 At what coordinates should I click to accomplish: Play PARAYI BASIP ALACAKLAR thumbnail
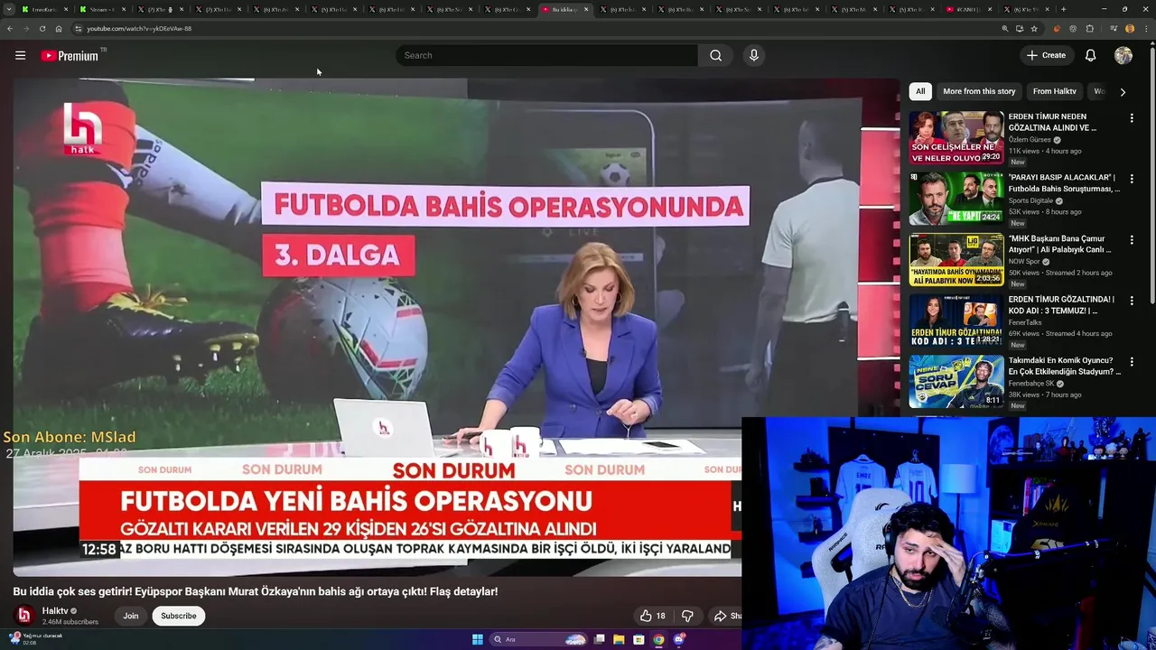point(956,199)
